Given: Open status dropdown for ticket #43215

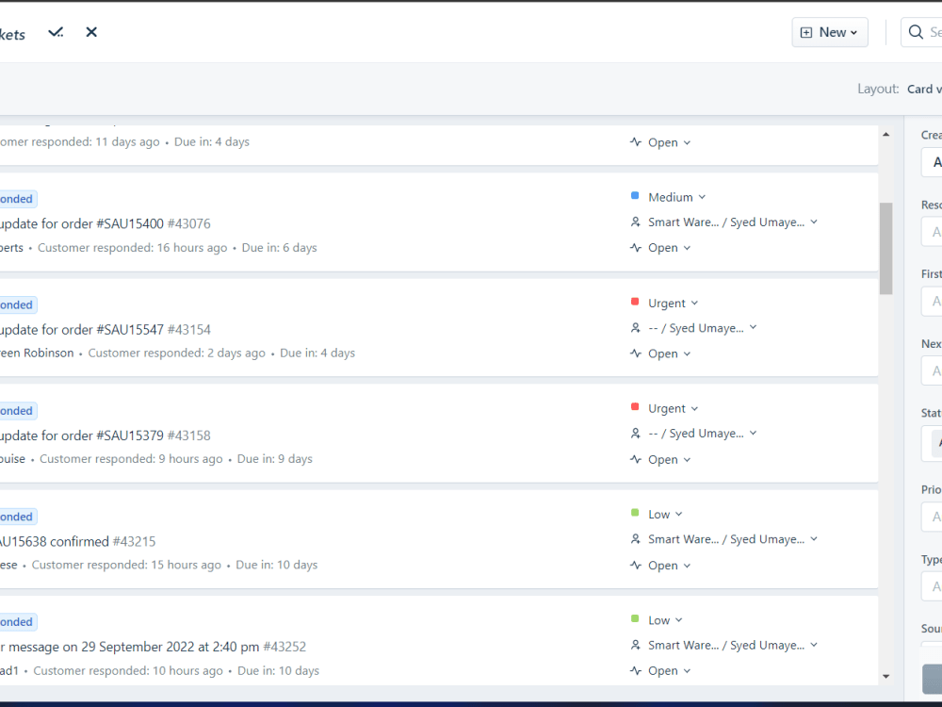Looking at the screenshot, I should [669, 566].
